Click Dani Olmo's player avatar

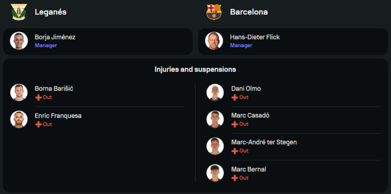[x=215, y=92]
